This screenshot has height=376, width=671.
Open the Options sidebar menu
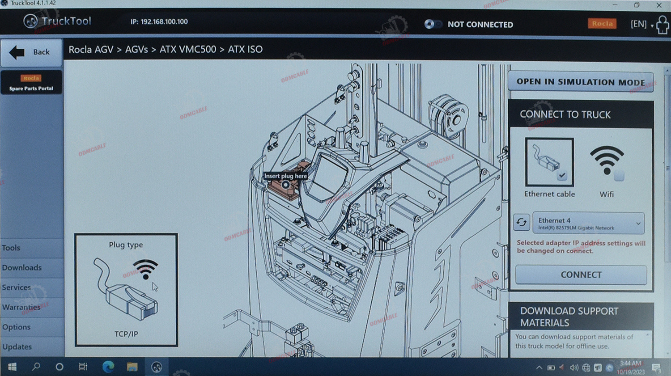32,327
